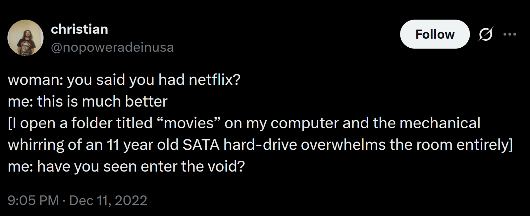Follow christian using the pill button
The image size is (530, 216).
coord(434,34)
